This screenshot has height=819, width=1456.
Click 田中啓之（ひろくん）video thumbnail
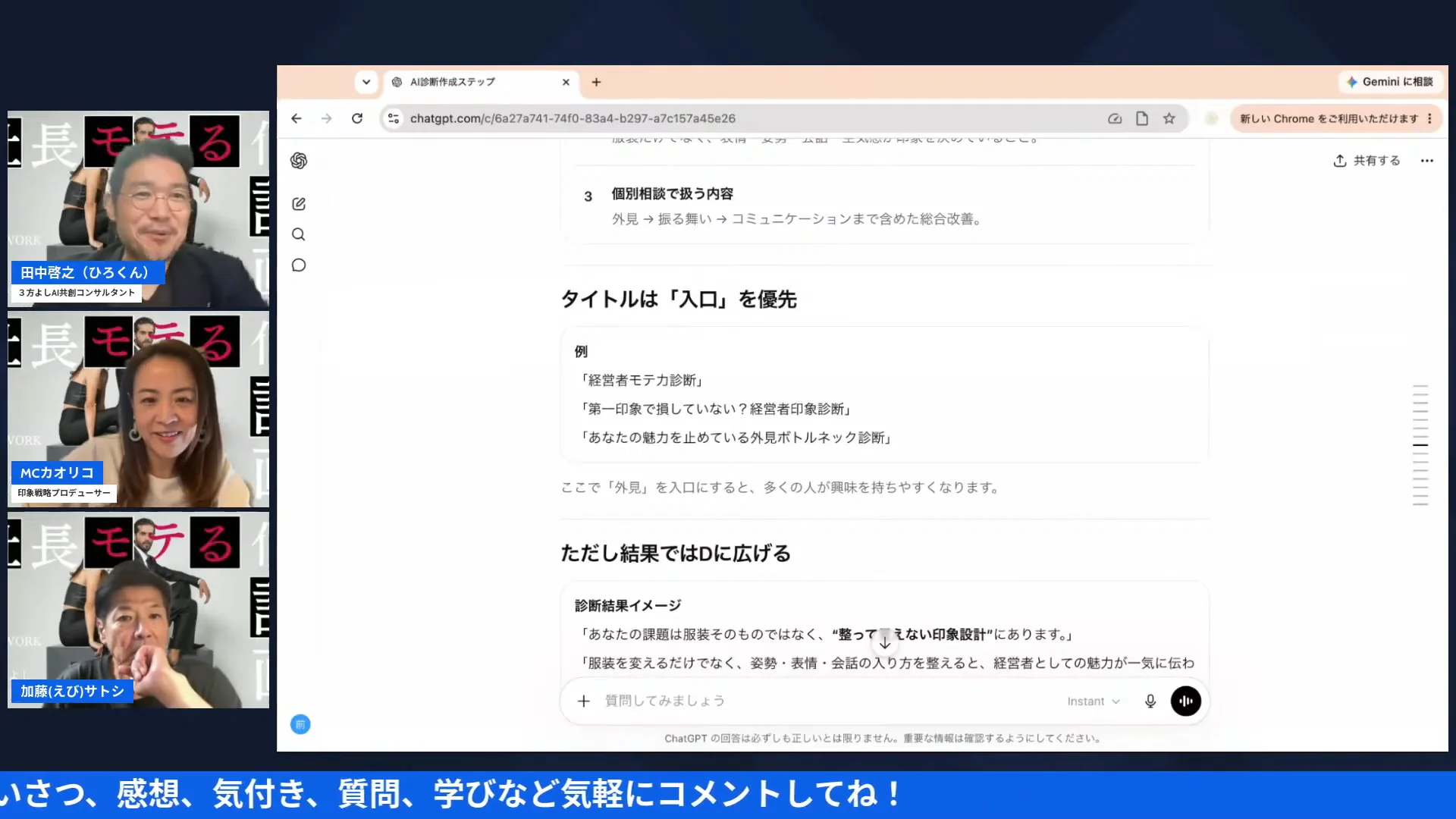click(x=138, y=209)
